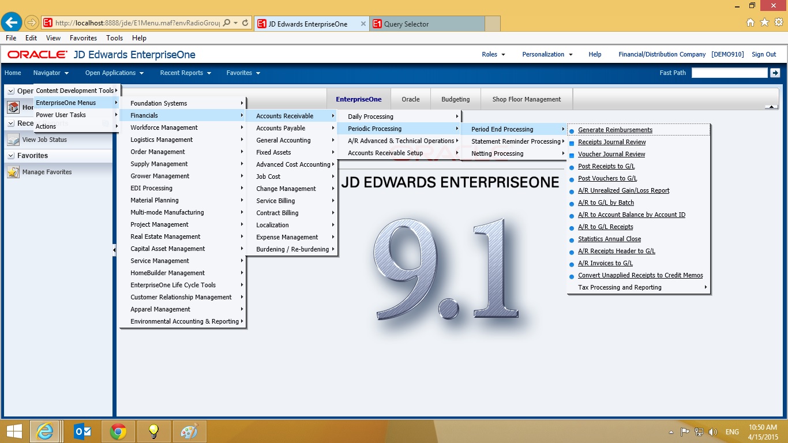
Task: Open Statistics Annual Close link
Action: tap(609, 239)
